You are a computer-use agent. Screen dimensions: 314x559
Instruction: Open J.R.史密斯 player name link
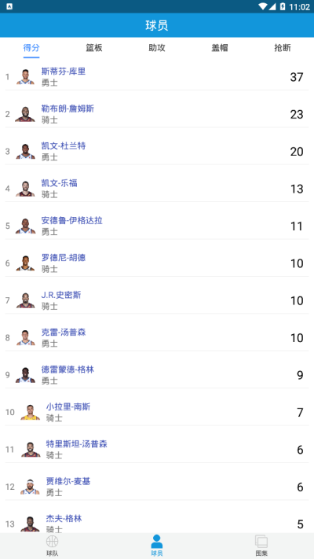[61, 295]
